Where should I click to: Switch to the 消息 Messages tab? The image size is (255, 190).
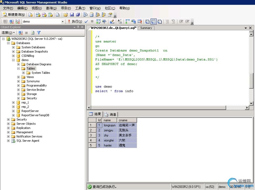point(111,114)
